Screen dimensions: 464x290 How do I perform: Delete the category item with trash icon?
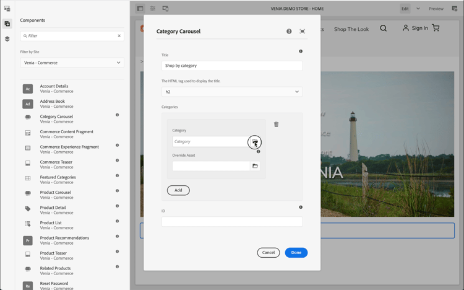276,125
